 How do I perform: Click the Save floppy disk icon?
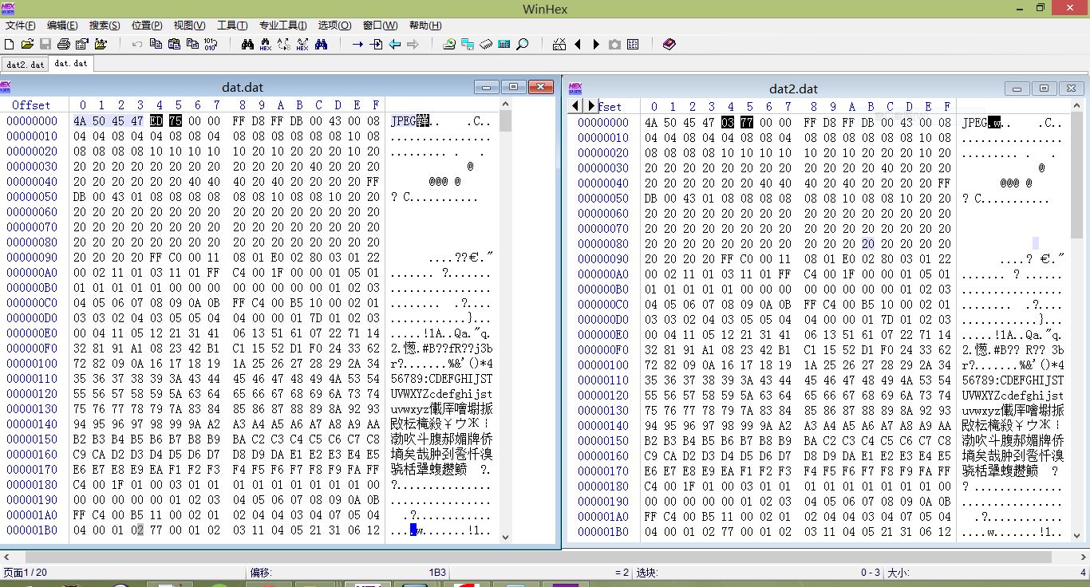point(45,44)
